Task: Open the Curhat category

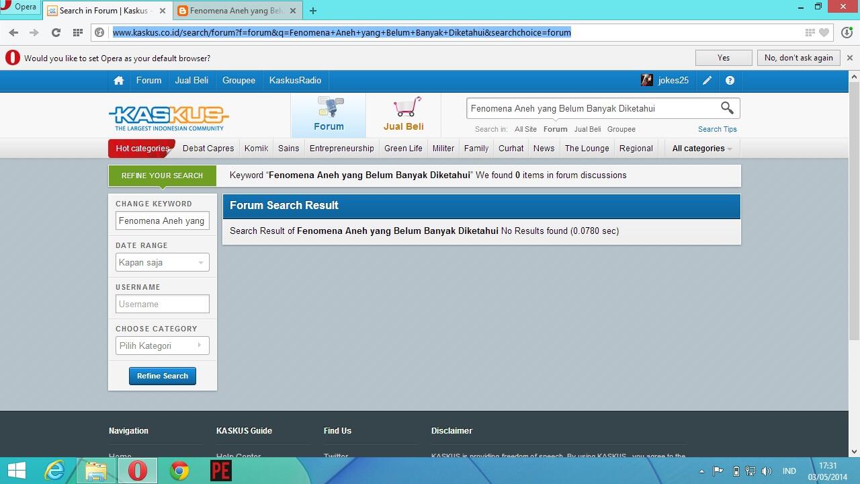Action: tap(511, 149)
